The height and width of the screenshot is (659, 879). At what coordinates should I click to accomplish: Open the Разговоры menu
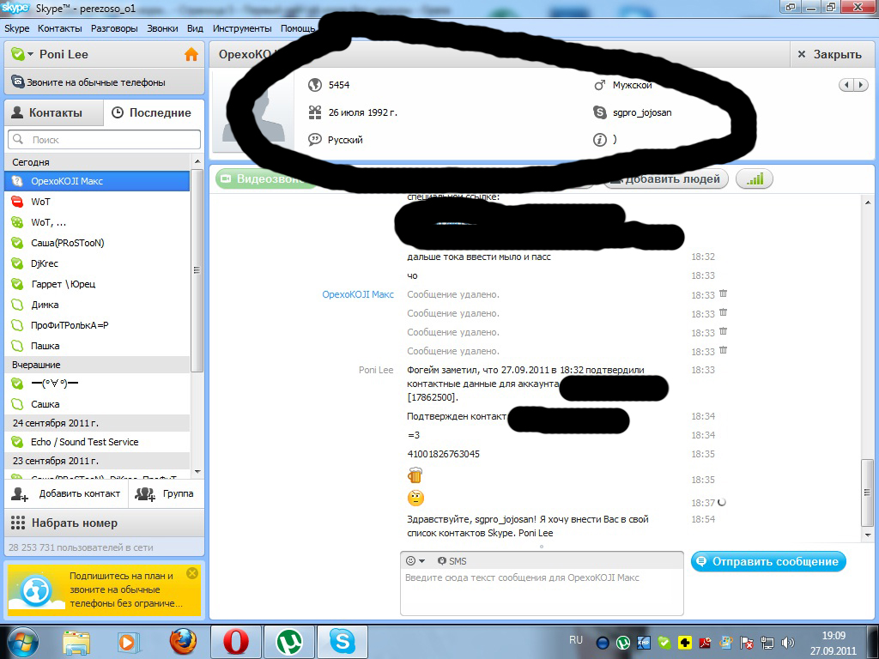click(x=114, y=28)
